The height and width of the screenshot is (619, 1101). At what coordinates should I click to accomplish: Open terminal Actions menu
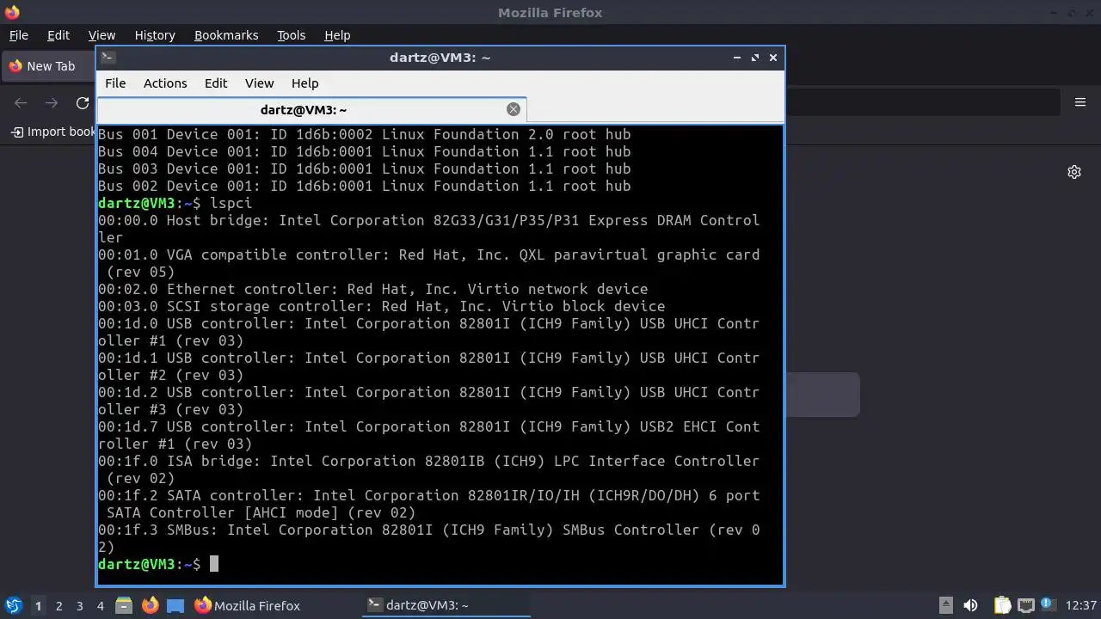click(165, 83)
